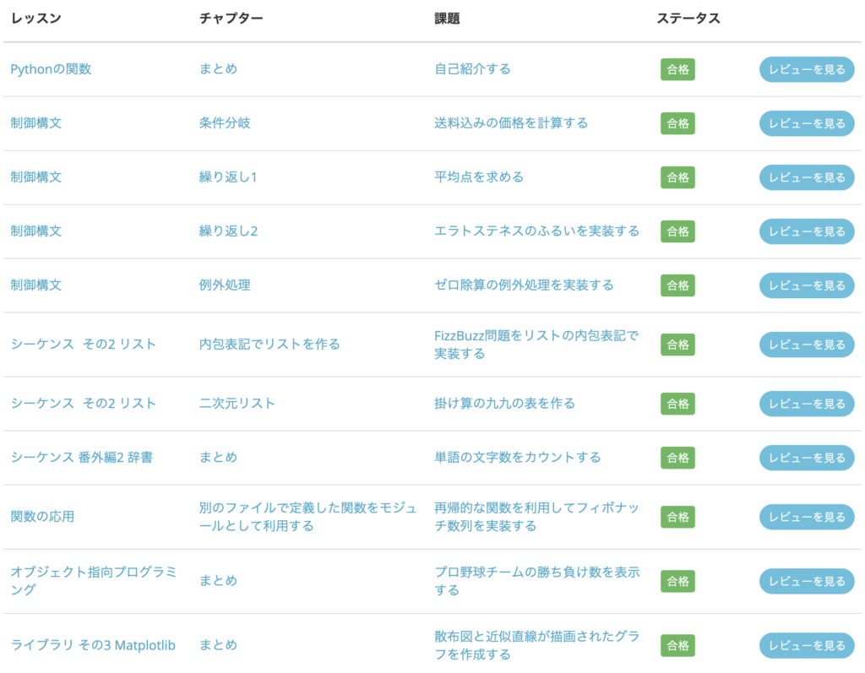This screenshot has width=865, height=673.
Task: Go to the 例外処理 chapter
Action: click(x=225, y=285)
